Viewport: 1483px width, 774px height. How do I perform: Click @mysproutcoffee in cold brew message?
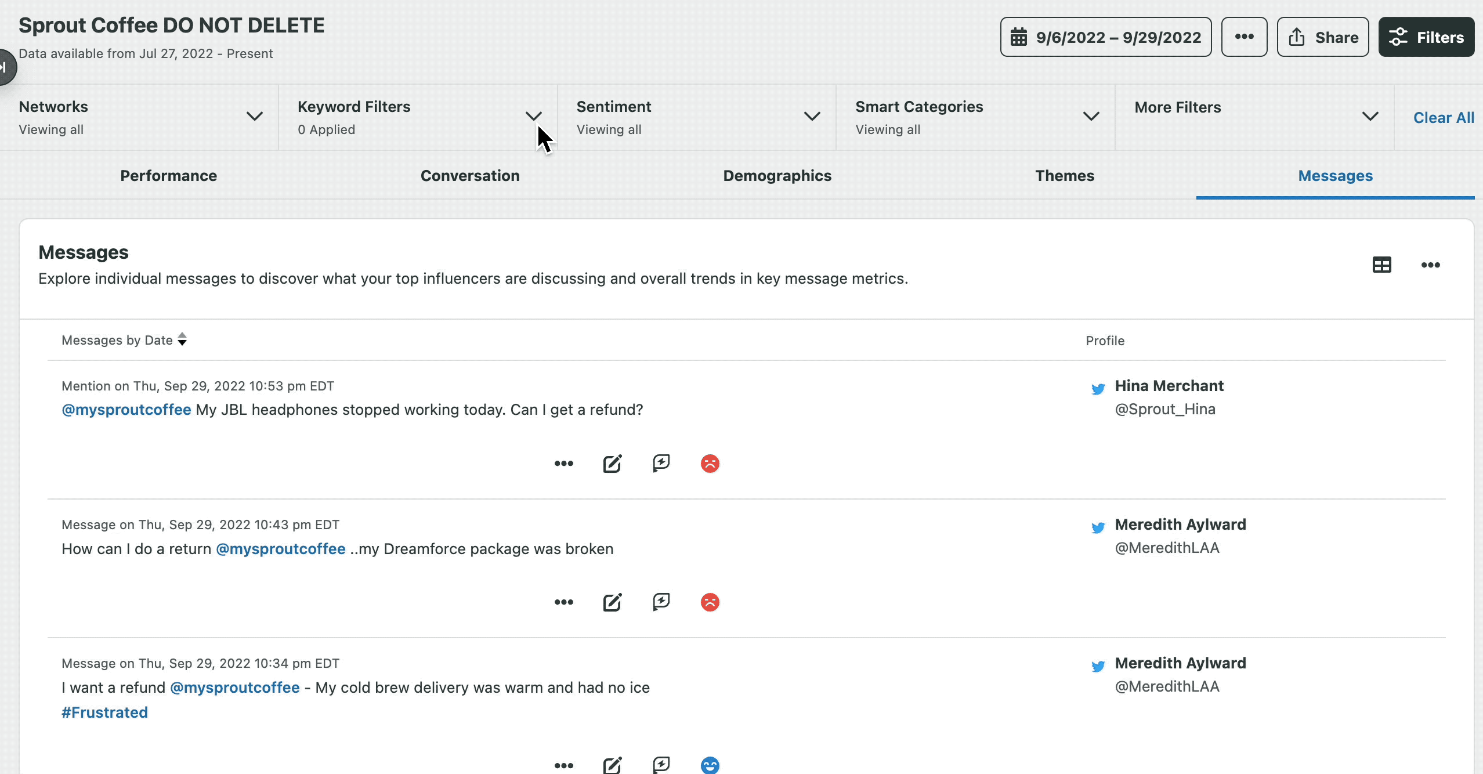point(234,688)
